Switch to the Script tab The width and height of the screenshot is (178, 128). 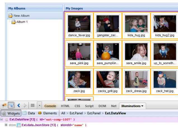[x=89, y=106]
